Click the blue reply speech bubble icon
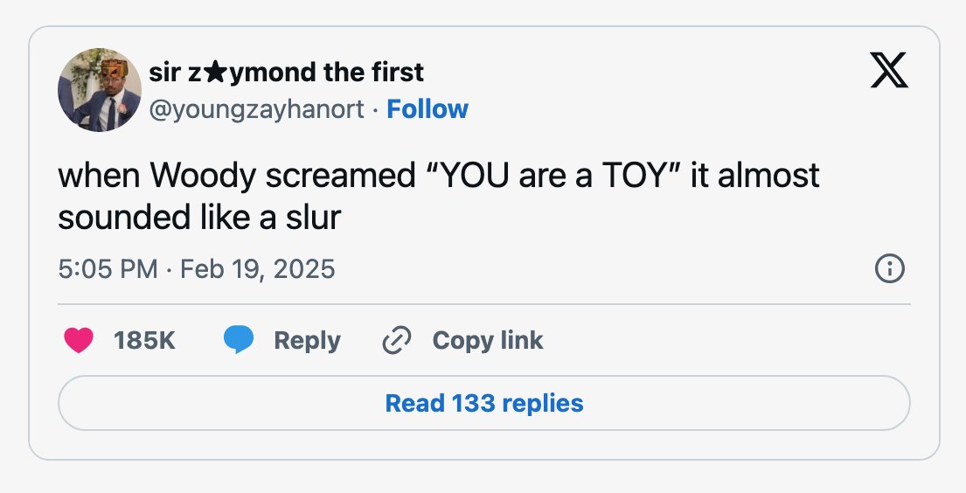 click(239, 340)
